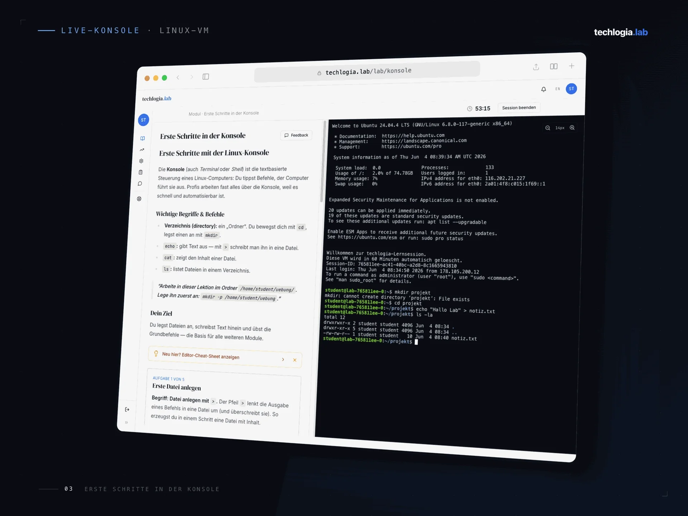Screen dimensions: 688x516
Task: Open the chat bubble sidebar icon
Action: tap(140, 184)
